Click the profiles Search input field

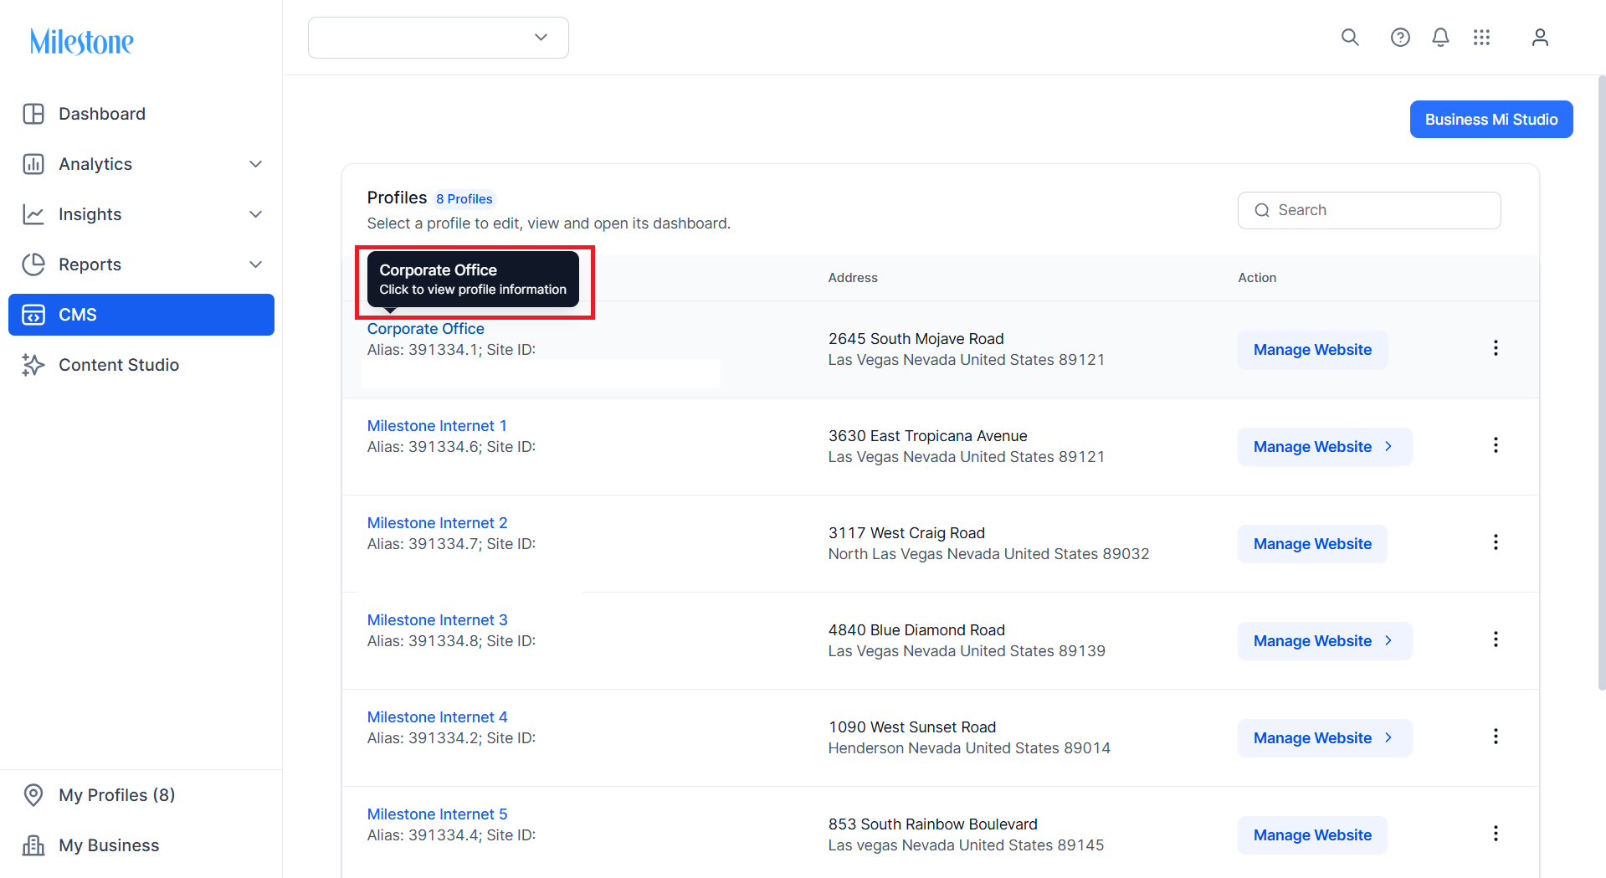tap(1369, 210)
